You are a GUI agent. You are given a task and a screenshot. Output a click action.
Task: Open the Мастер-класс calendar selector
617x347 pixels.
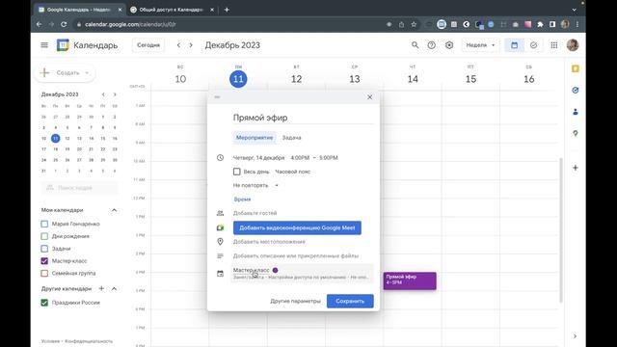pyautogui.click(x=302, y=273)
